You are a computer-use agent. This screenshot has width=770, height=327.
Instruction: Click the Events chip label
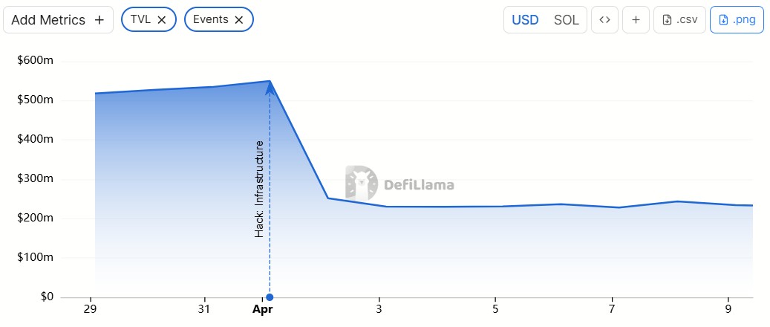[210, 20]
